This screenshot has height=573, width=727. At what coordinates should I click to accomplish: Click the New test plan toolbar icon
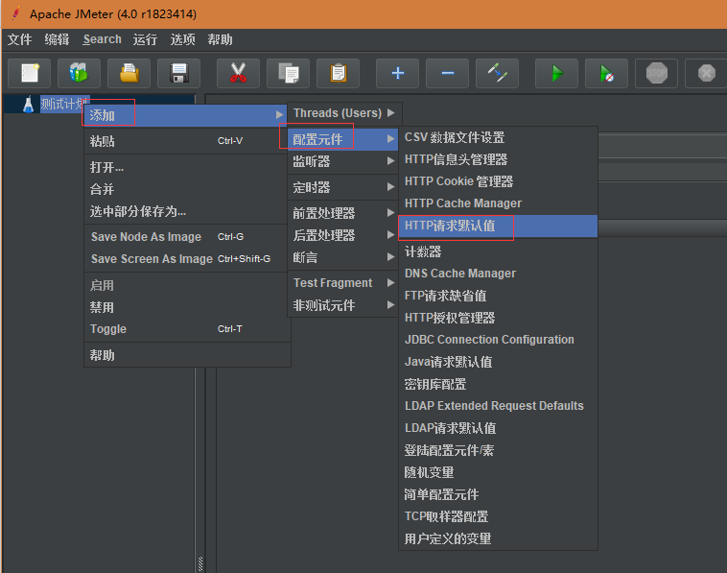(30, 73)
